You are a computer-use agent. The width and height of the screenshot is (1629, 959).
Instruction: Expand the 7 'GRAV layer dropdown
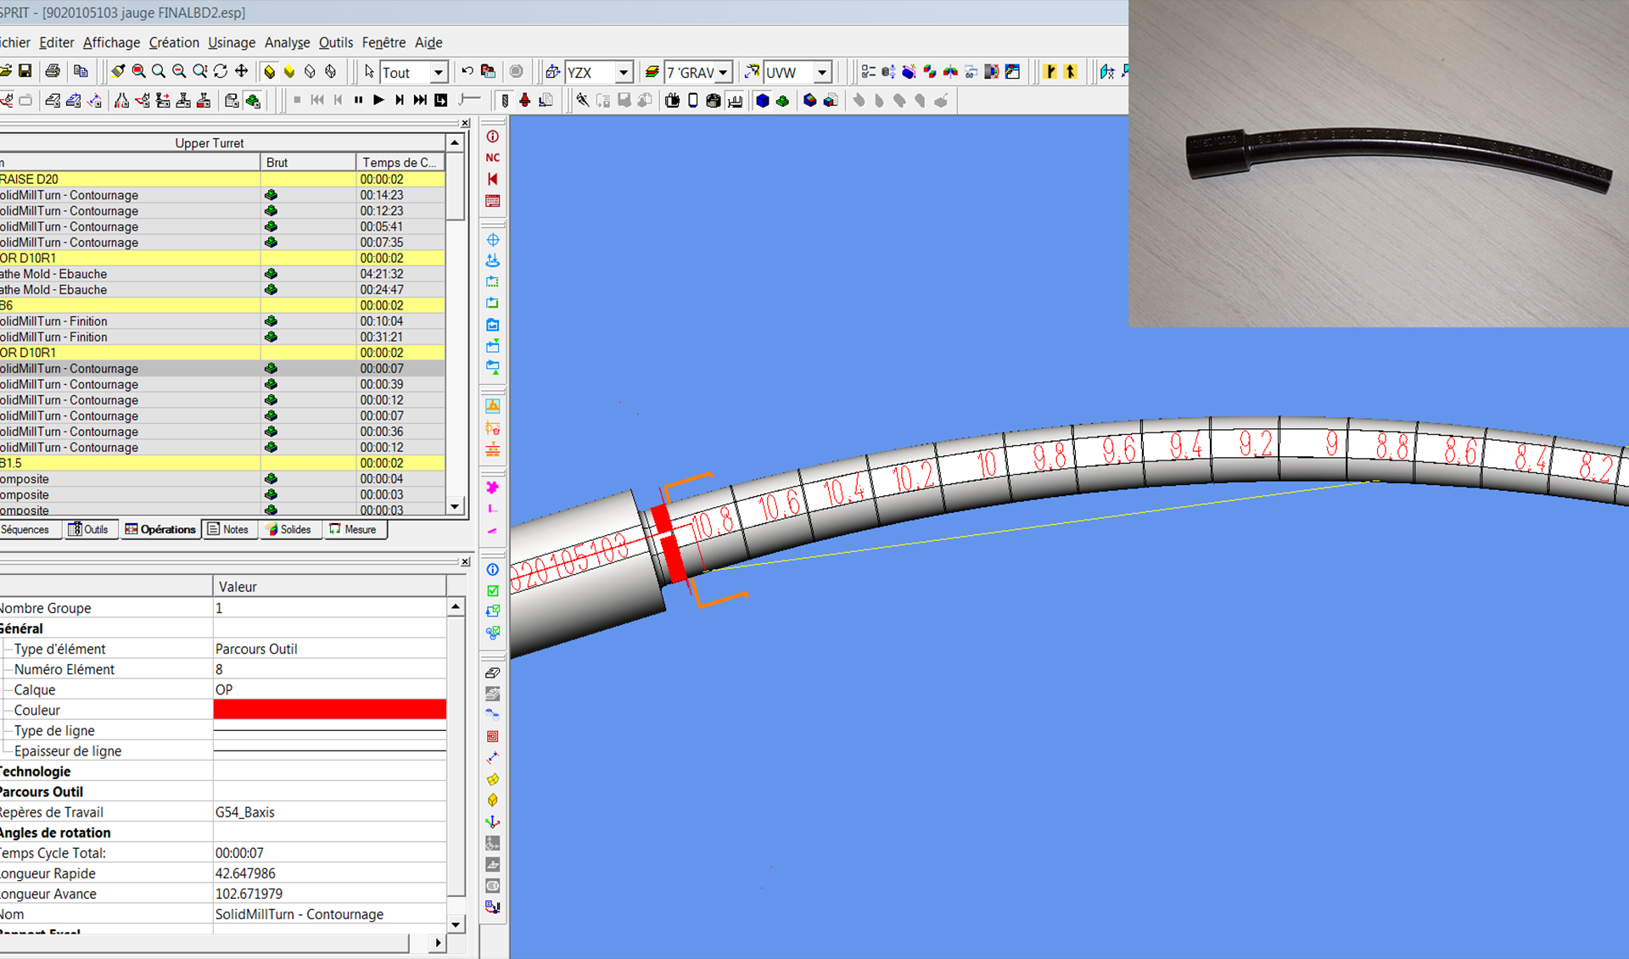pos(723,73)
